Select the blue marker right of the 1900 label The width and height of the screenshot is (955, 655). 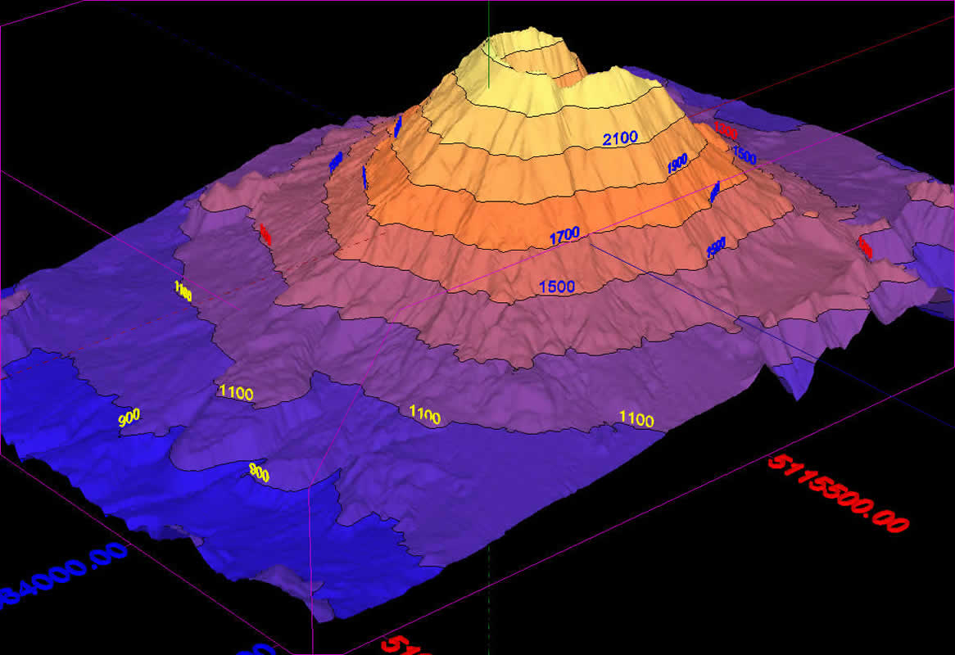click(714, 191)
